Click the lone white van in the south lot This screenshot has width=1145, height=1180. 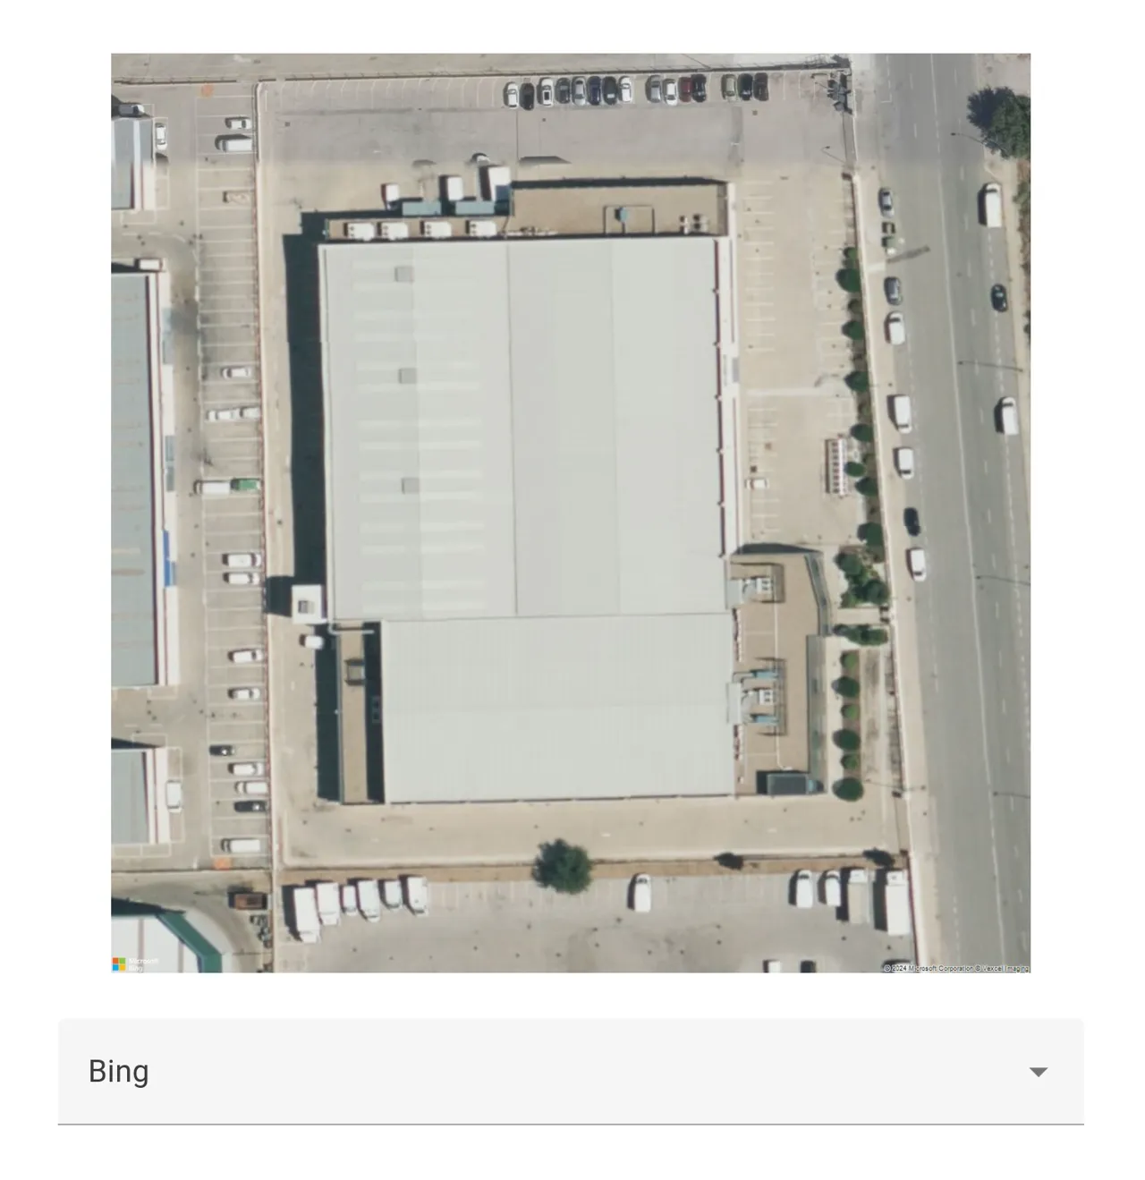pos(640,892)
